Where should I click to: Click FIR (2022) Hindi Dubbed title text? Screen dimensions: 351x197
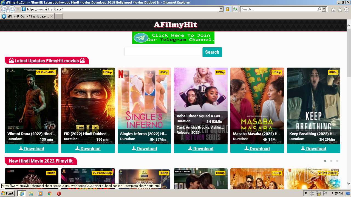(87, 134)
